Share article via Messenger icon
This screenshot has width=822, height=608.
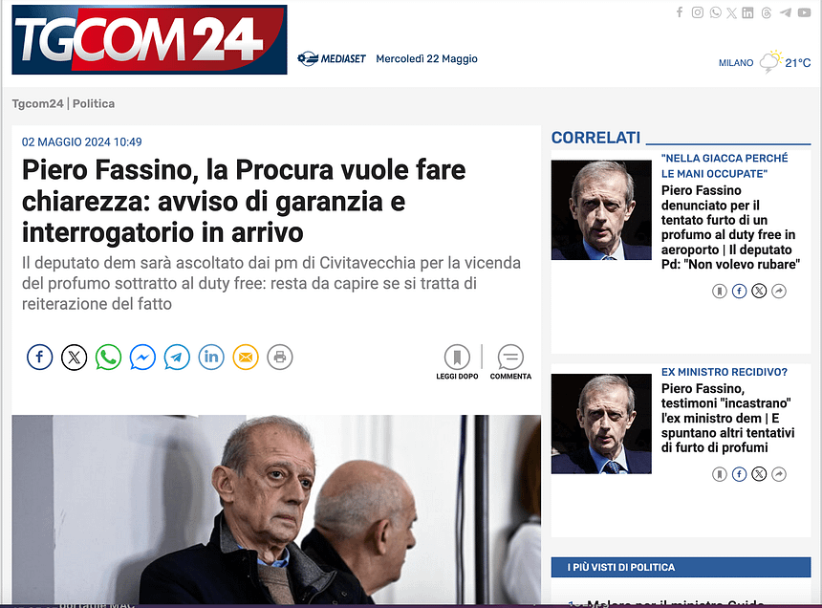pyautogui.click(x=142, y=357)
